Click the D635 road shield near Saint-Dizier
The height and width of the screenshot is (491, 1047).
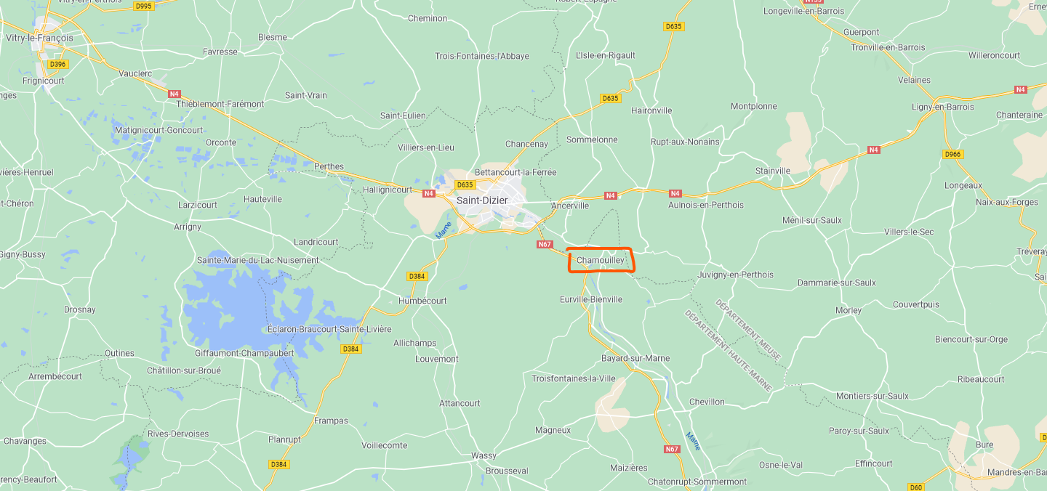[465, 184]
